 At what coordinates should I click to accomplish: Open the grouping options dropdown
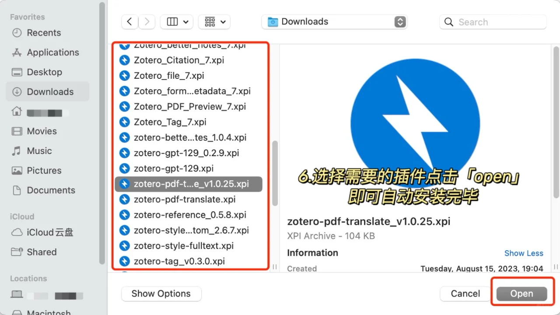[x=214, y=21]
